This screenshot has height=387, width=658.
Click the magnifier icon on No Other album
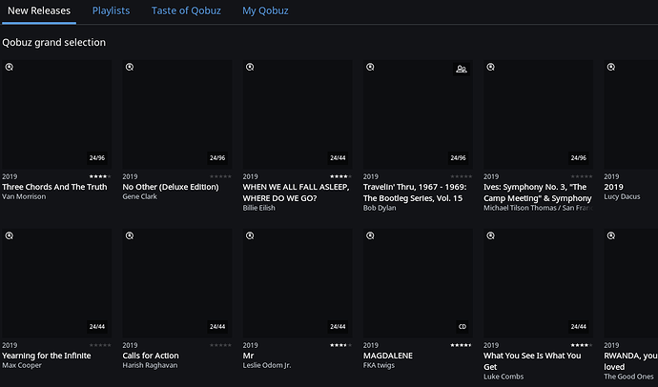[x=130, y=67]
